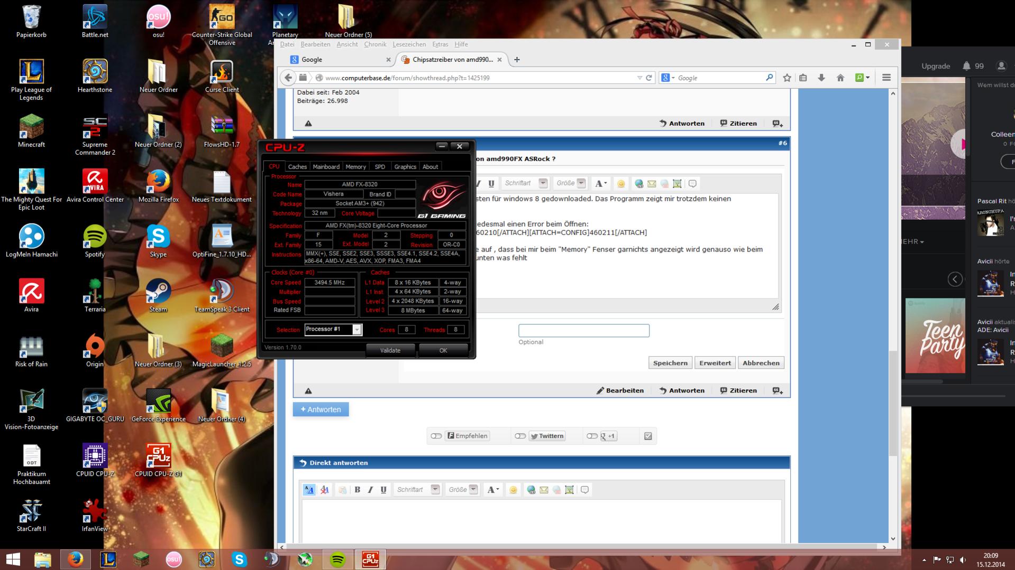Open the Firefox downloads arrow

tap(821, 78)
